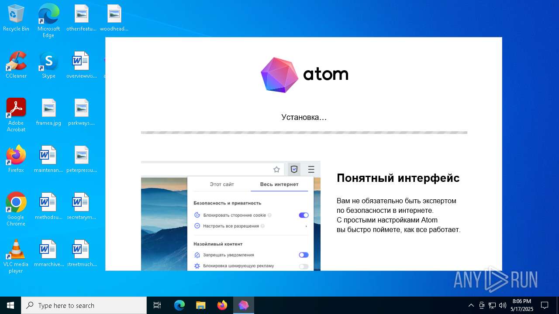Open File Explorer from the taskbar
This screenshot has width=559, height=314.
click(201, 305)
